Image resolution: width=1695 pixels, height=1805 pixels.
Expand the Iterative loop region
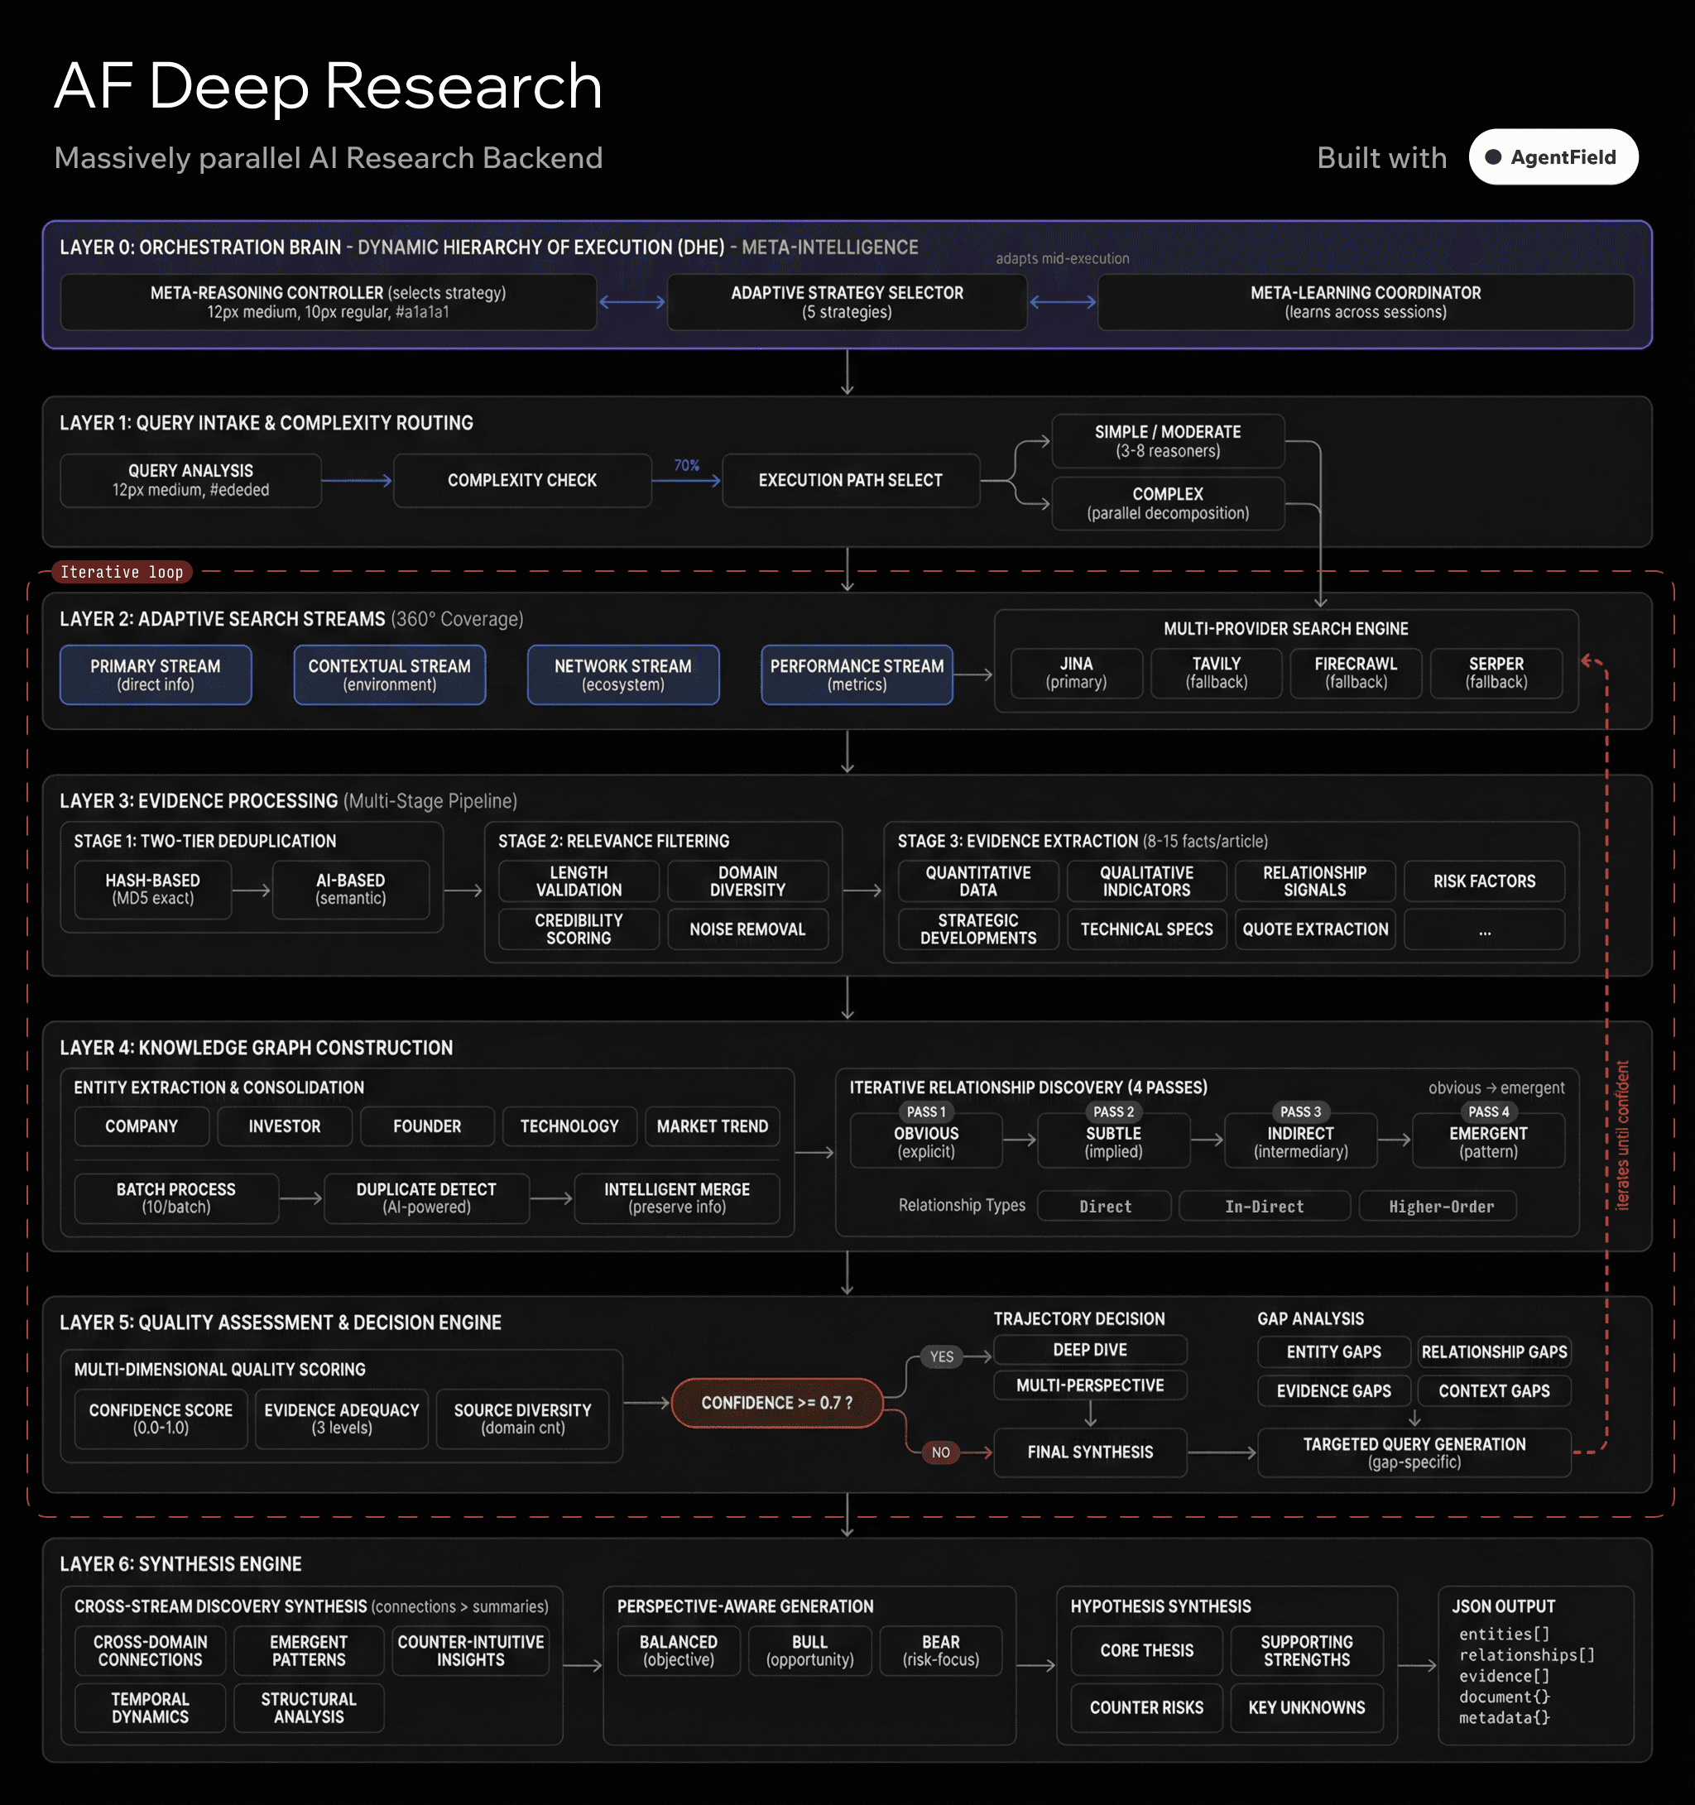coord(123,572)
